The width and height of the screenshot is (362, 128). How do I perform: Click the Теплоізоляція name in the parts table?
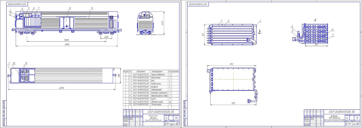156,105
